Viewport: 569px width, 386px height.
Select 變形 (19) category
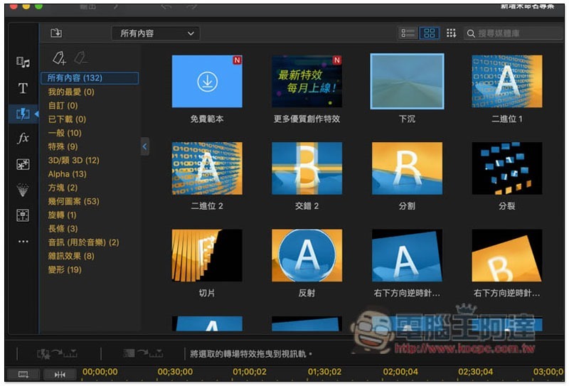pos(65,269)
